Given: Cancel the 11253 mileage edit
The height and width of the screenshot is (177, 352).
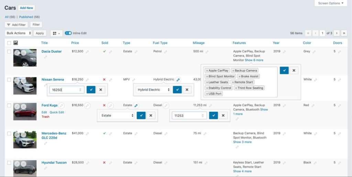Looking at the screenshot, I should pos(223,115).
